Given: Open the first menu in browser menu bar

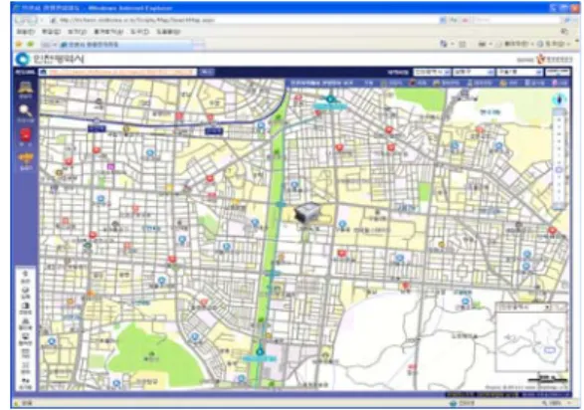Looking at the screenshot, I should coord(25,32).
